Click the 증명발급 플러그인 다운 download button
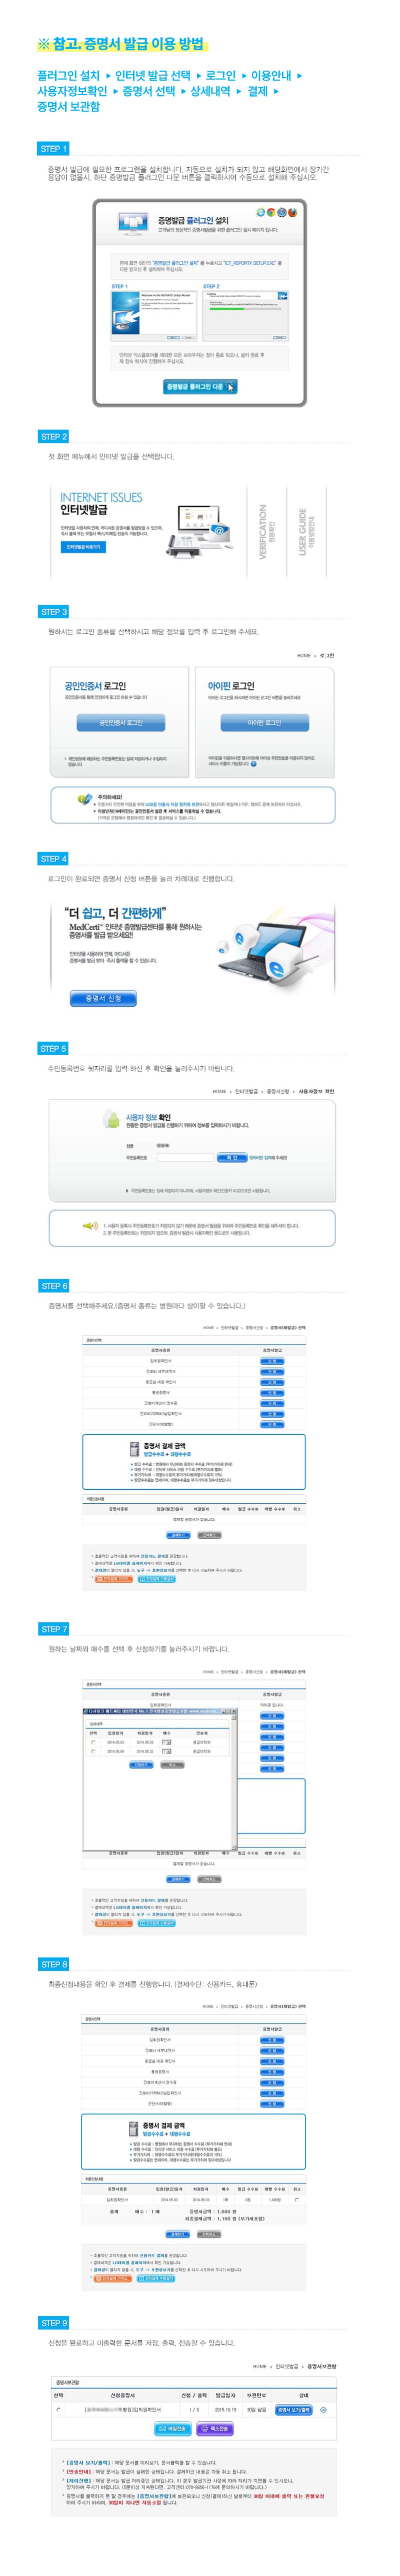The height and width of the screenshot is (2576, 400). (200, 386)
